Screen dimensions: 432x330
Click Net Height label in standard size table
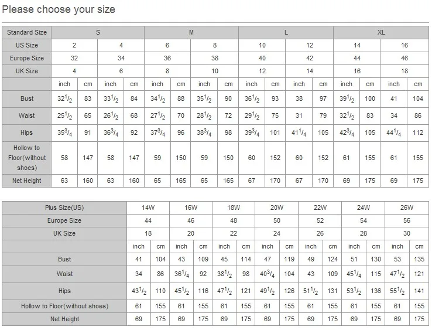[27, 181]
